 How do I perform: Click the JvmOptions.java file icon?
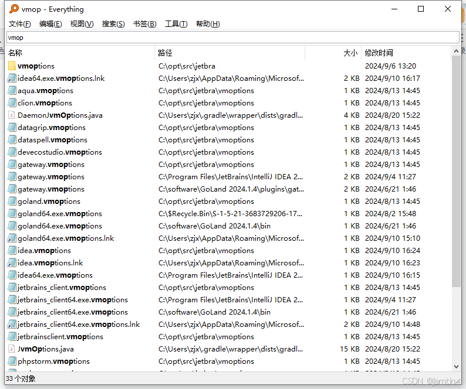click(x=12, y=349)
